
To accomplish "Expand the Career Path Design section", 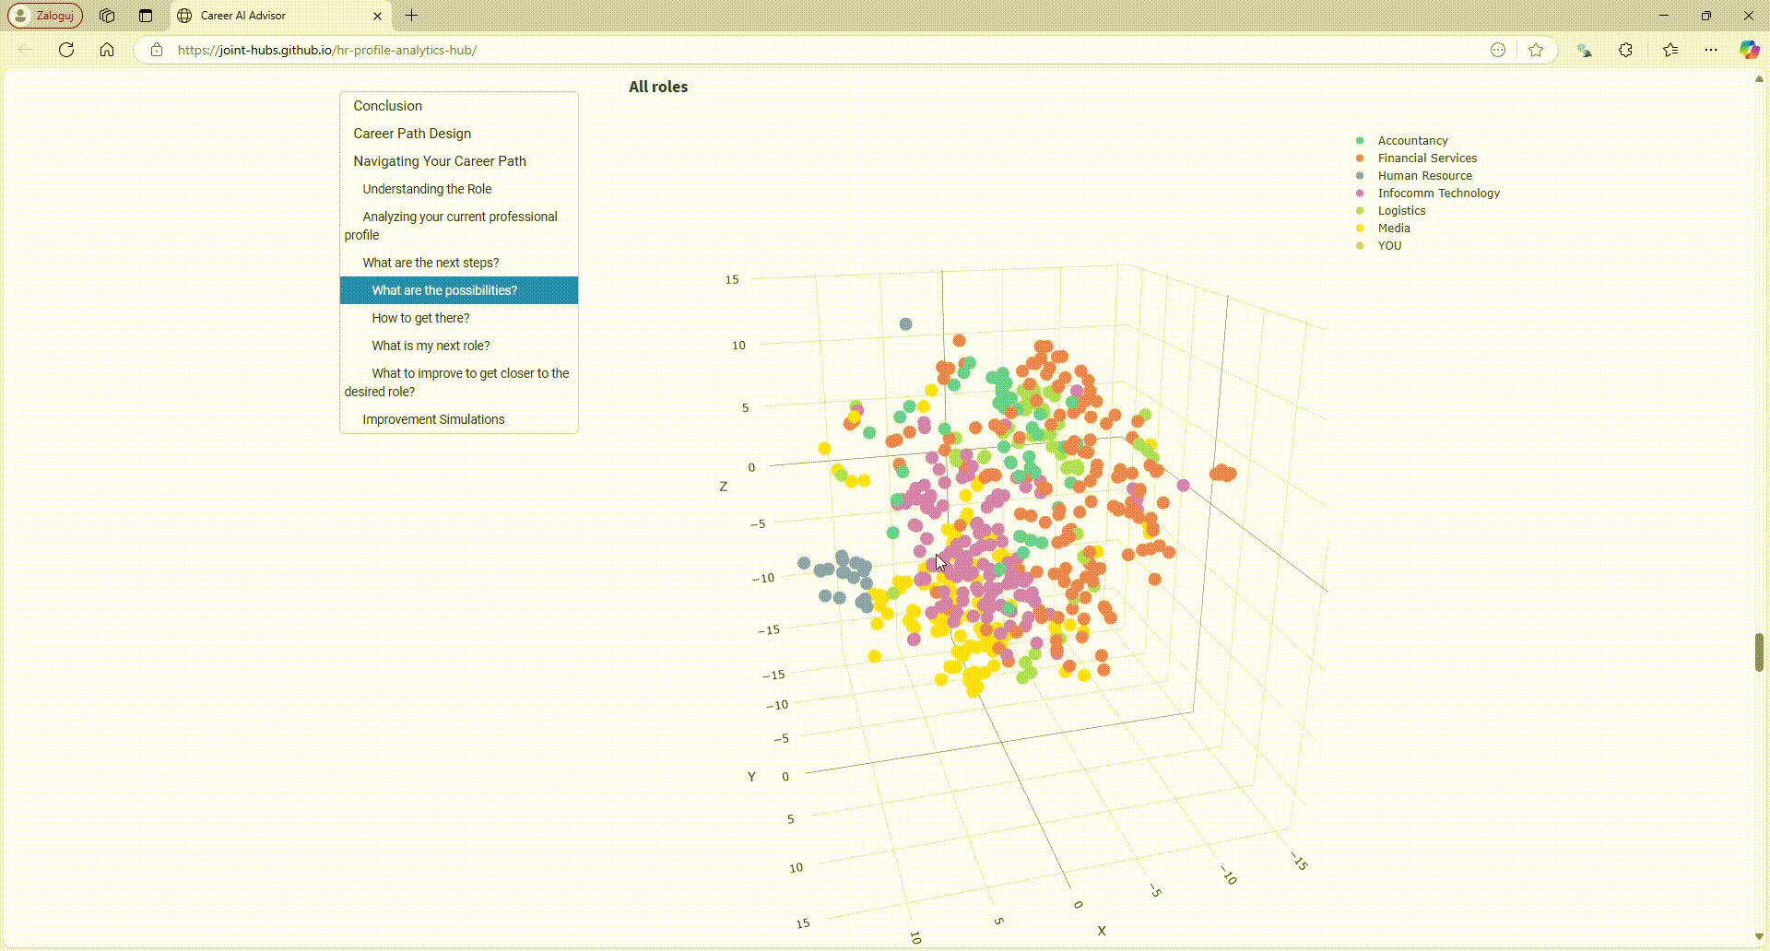I will pyautogui.click(x=411, y=133).
